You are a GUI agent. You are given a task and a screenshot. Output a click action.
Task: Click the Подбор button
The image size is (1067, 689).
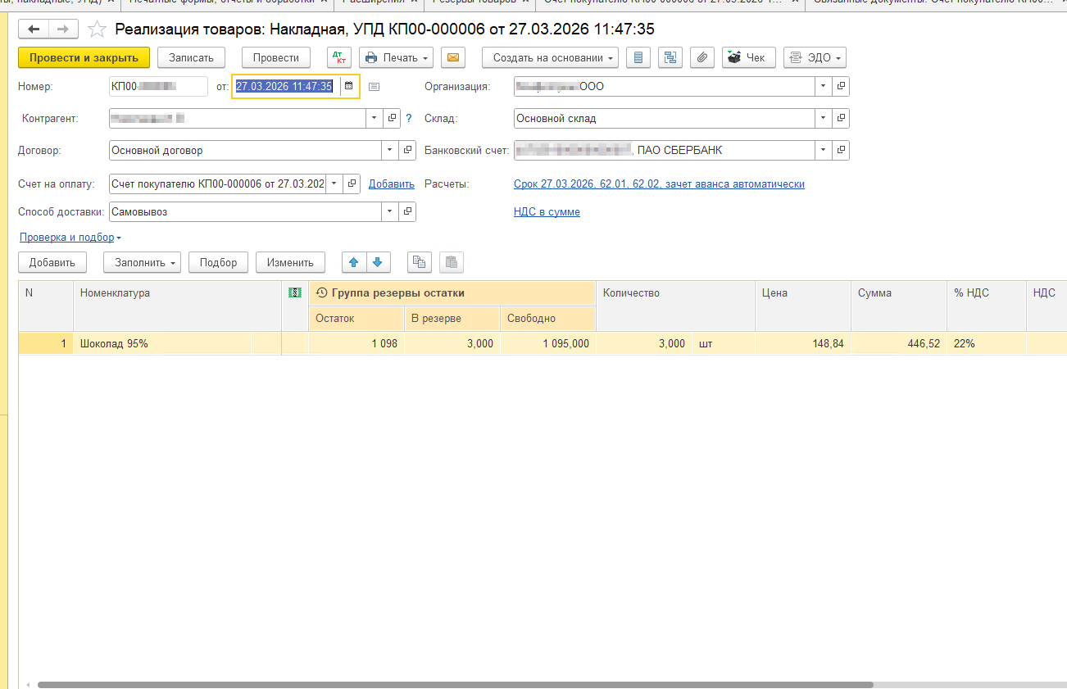pos(219,262)
